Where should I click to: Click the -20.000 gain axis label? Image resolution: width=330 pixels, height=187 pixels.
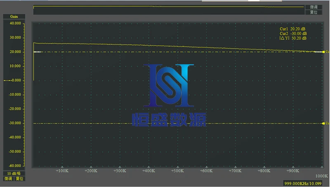[x=15, y=109]
